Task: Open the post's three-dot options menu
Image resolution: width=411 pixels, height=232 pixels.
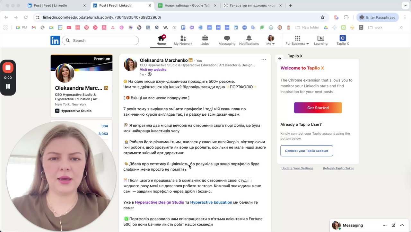Action: pos(264,60)
